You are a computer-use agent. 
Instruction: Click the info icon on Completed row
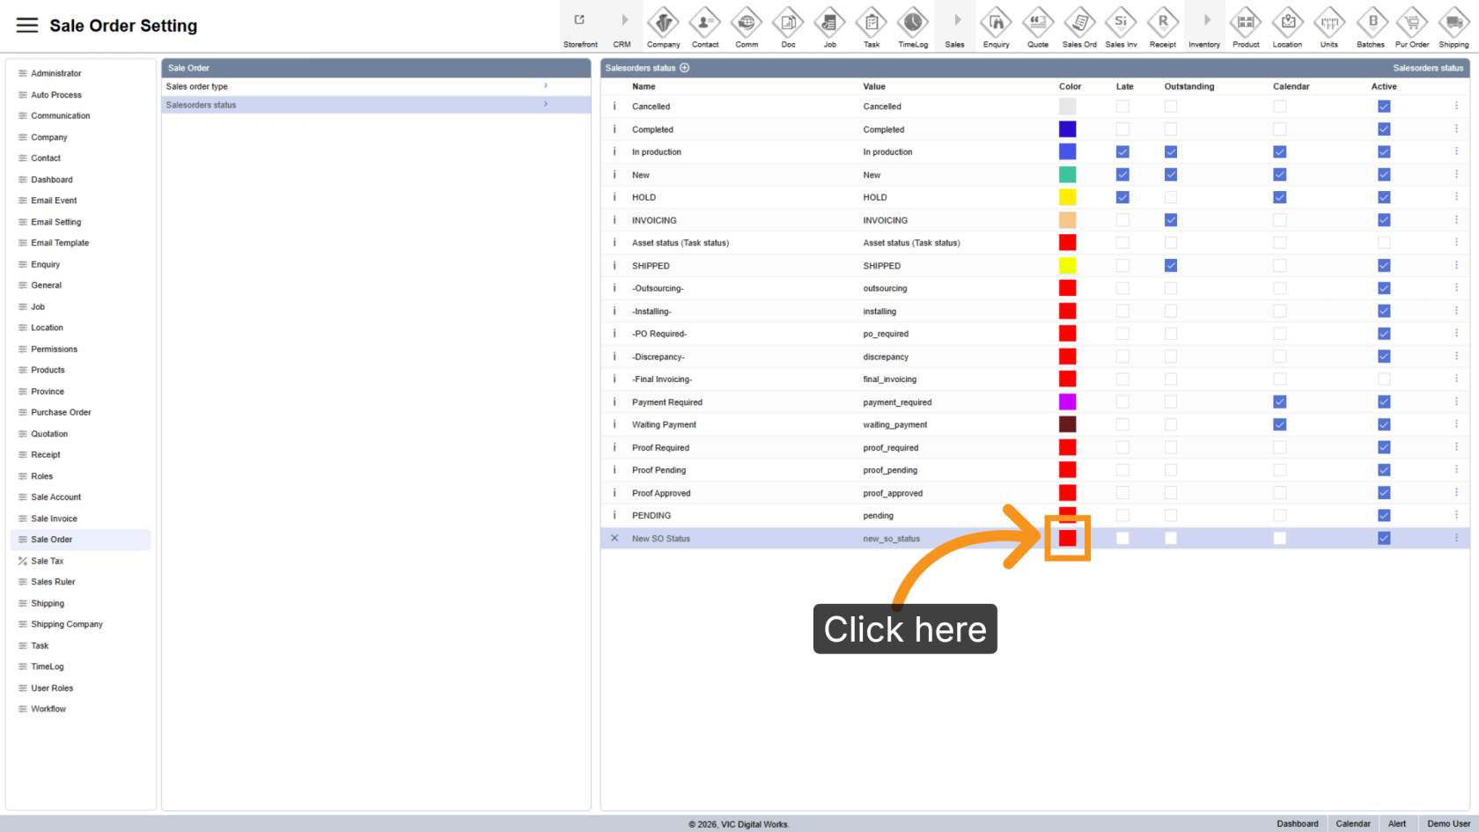tap(614, 129)
